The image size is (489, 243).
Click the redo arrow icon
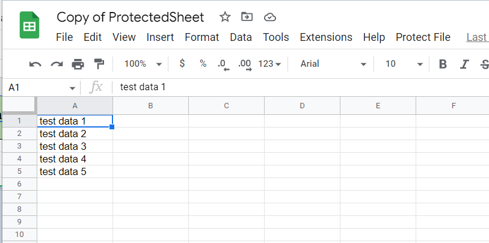pos(57,64)
